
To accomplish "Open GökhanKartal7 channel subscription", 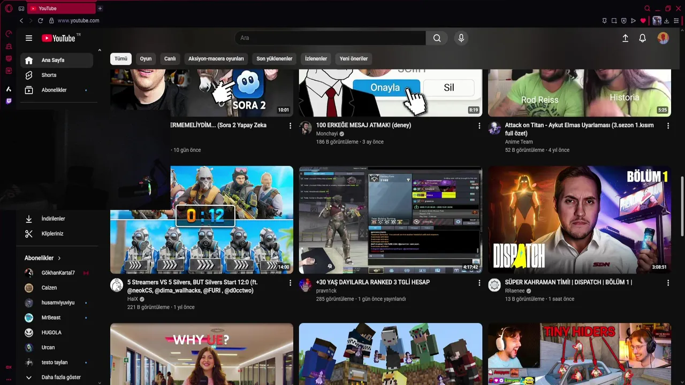I will [x=57, y=273].
